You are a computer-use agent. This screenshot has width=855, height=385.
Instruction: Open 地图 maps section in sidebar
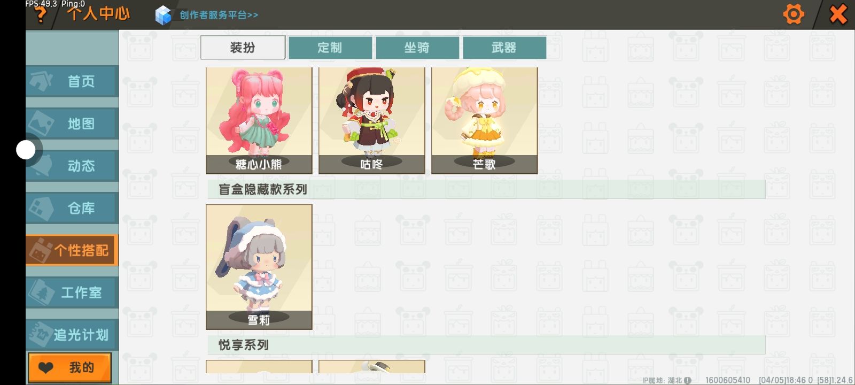coord(72,124)
